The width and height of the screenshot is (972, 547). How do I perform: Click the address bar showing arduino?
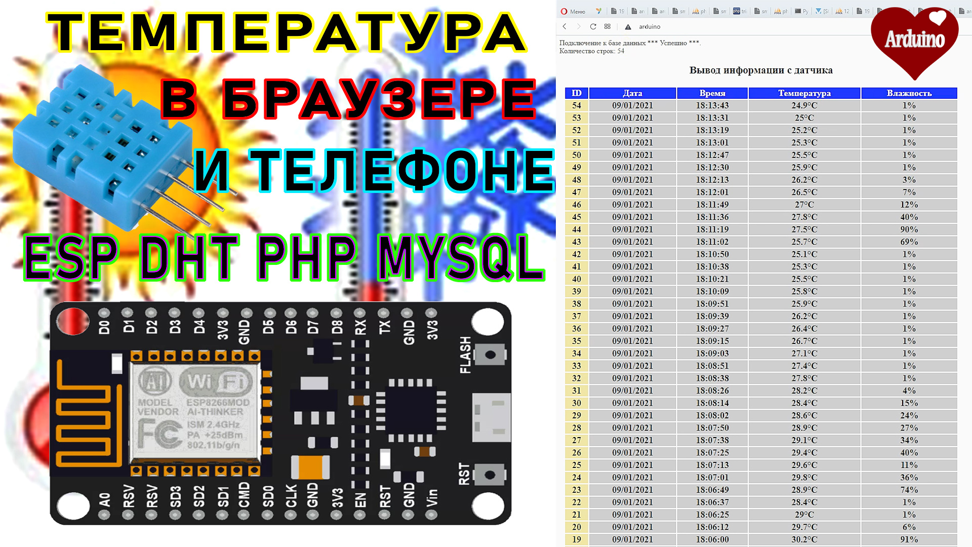(x=650, y=27)
